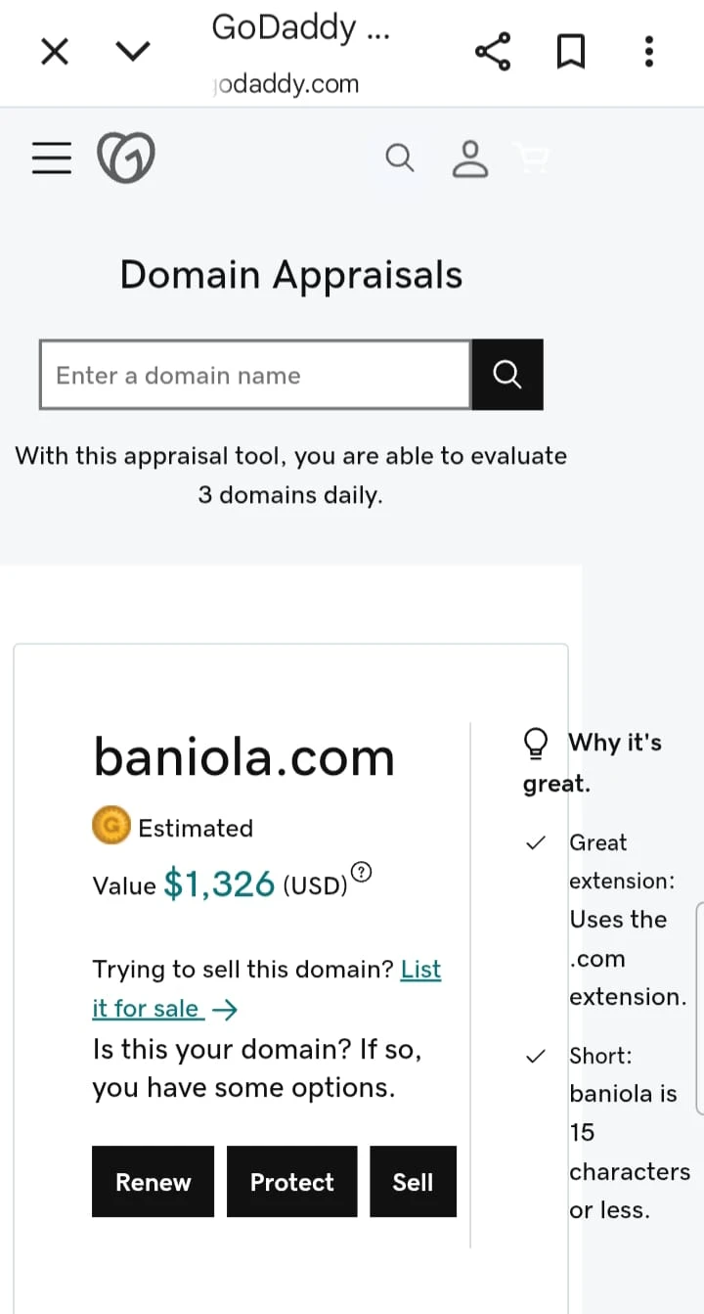Tap the lightbulb 'Why it's great' icon
704x1314 pixels.
(536, 744)
